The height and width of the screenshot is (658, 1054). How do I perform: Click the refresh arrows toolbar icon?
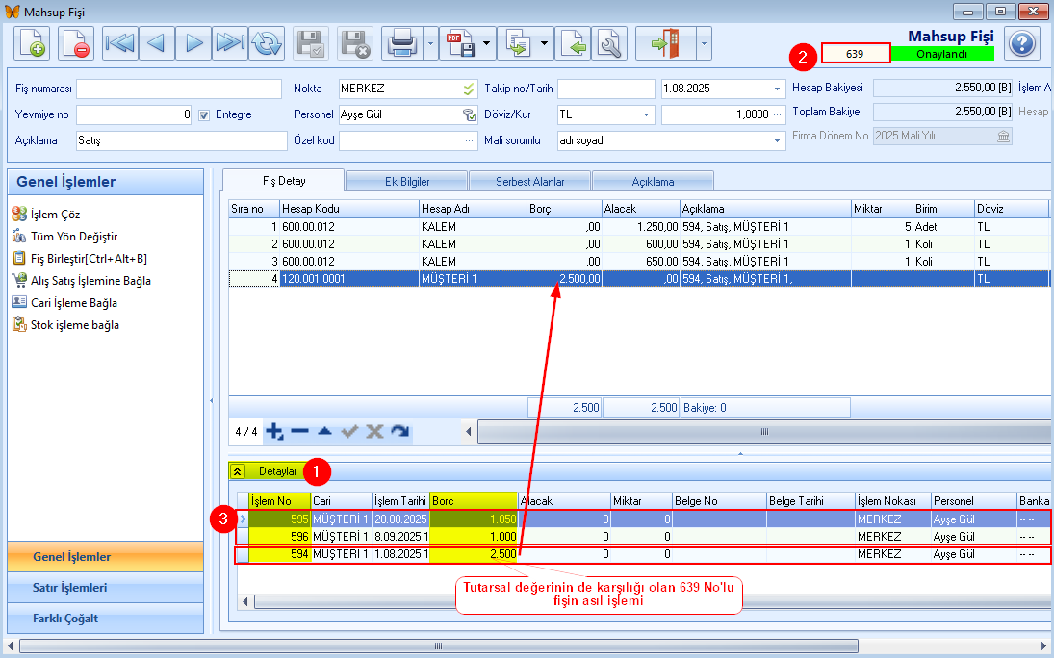(x=266, y=43)
